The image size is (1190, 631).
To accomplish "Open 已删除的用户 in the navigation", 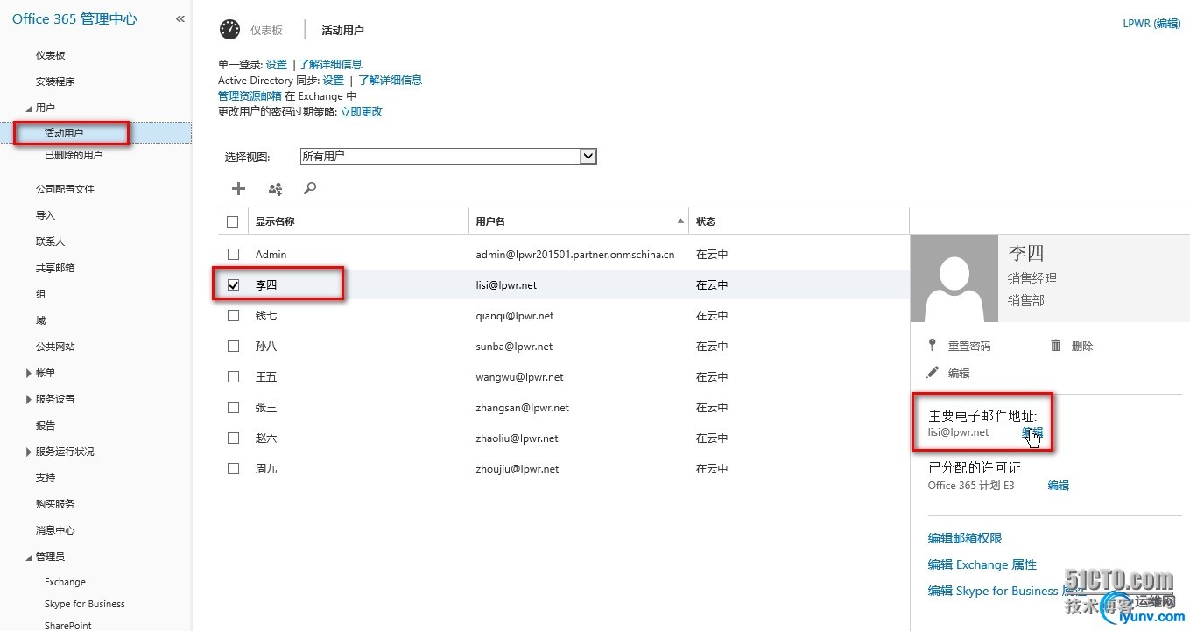I will (74, 155).
